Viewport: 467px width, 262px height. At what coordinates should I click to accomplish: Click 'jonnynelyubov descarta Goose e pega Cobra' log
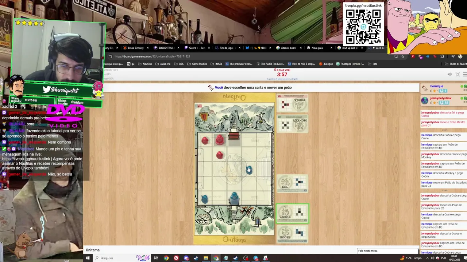[444, 235]
